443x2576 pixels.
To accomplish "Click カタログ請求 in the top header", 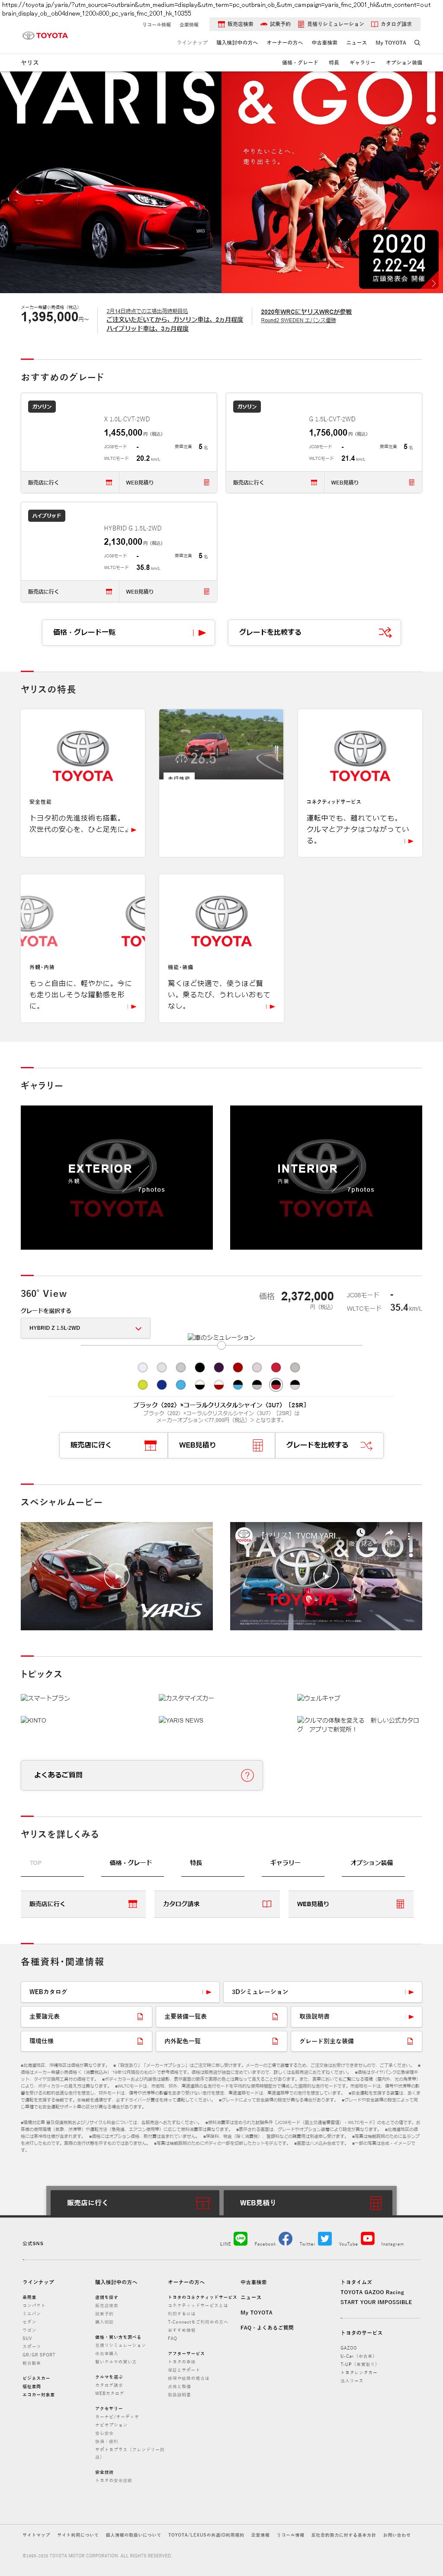I will click(392, 24).
